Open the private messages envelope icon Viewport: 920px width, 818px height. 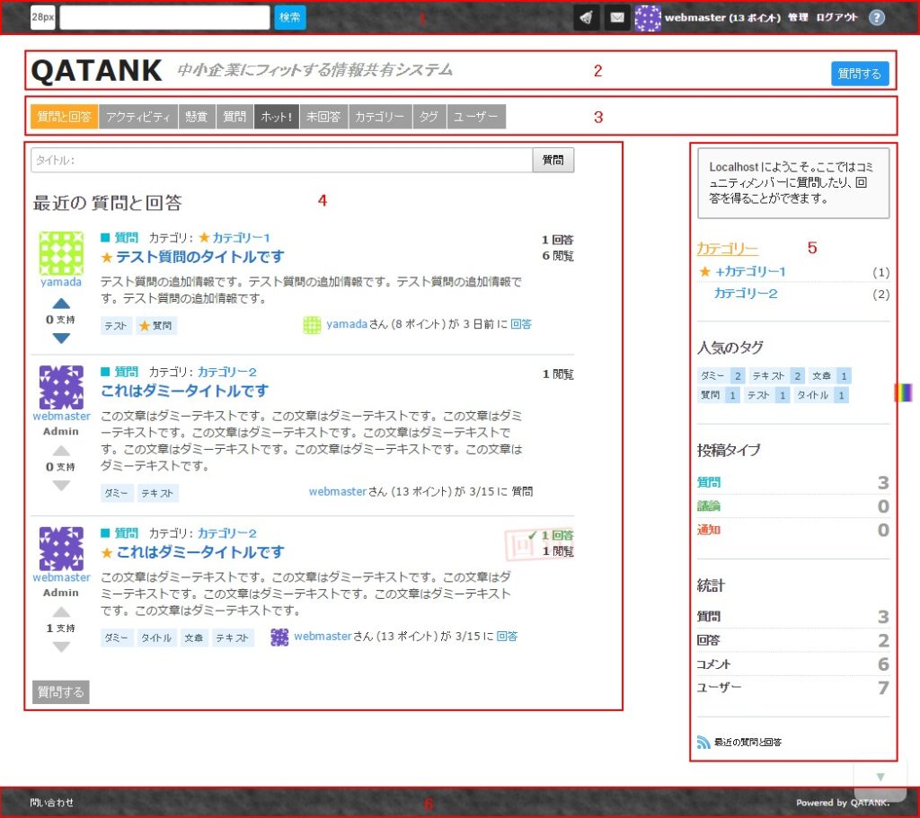coord(617,18)
